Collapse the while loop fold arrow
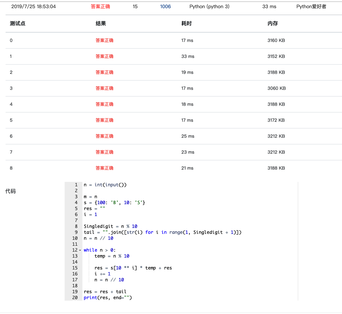342x314 pixels. [80, 250]
